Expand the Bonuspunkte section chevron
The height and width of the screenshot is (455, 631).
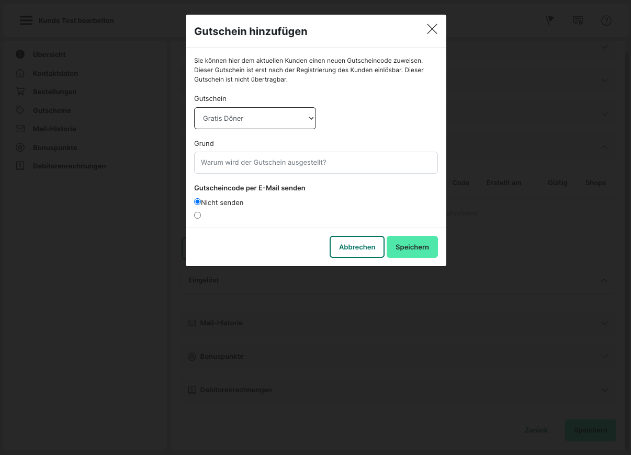(x=604, y=357)
